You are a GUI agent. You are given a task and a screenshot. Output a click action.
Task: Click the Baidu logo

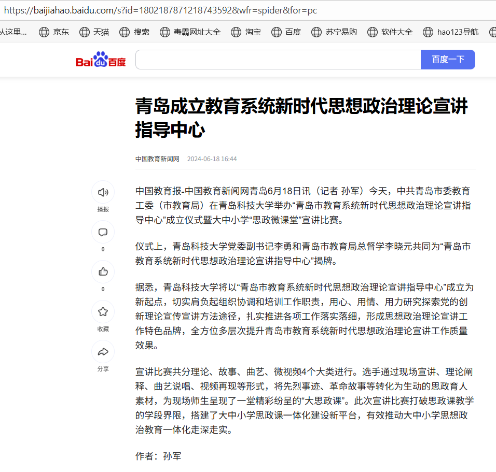pyautogui.click(x=101, y=60)
